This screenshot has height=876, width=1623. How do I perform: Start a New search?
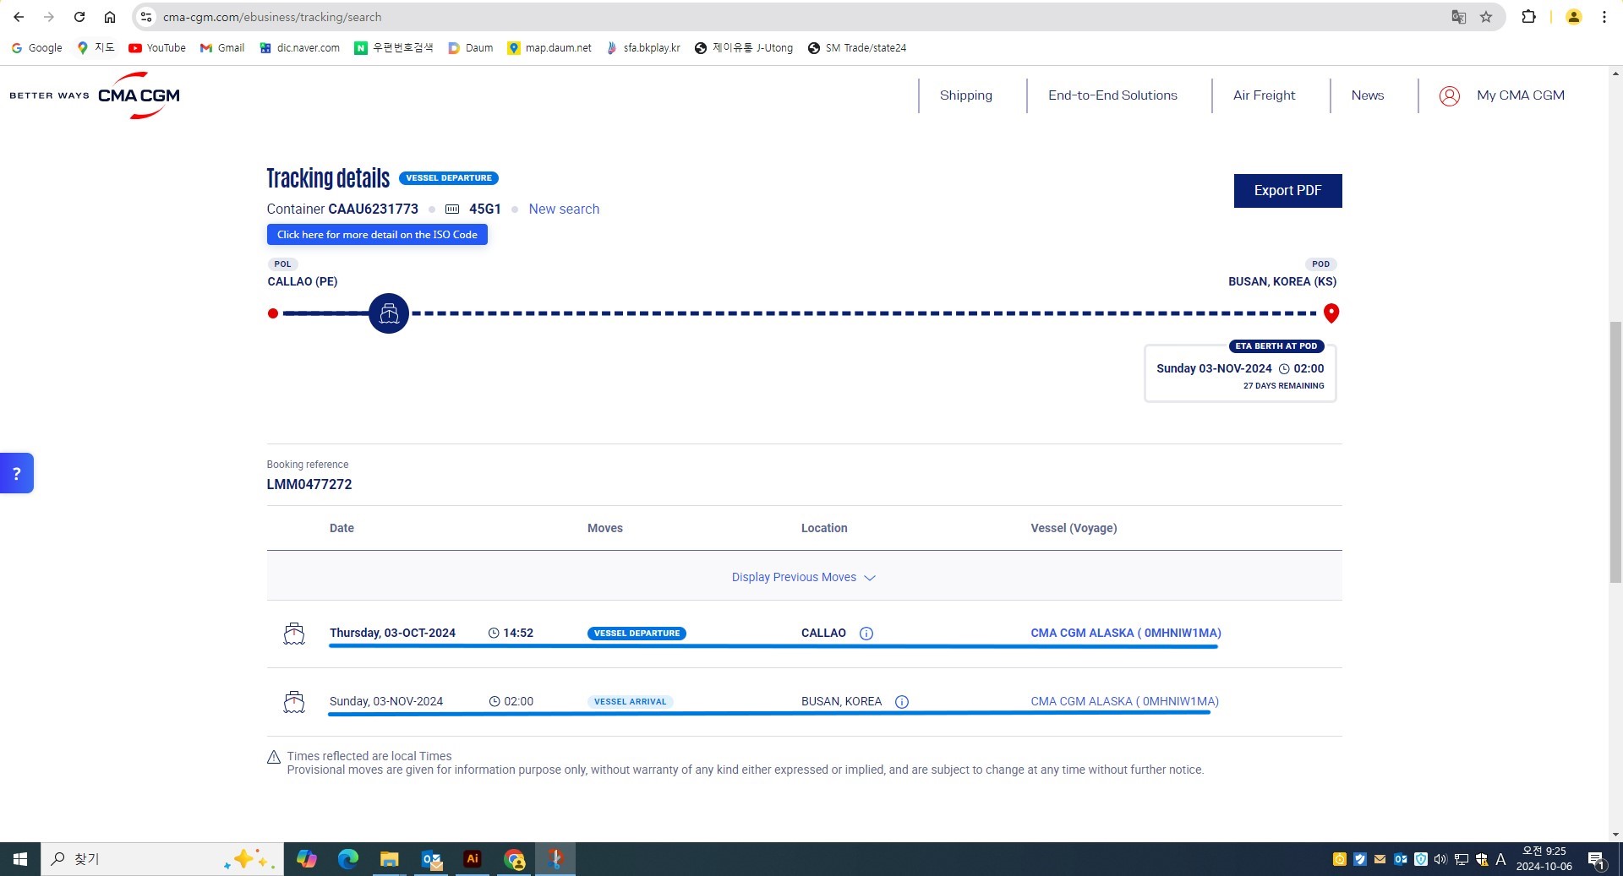pos(564,209)
